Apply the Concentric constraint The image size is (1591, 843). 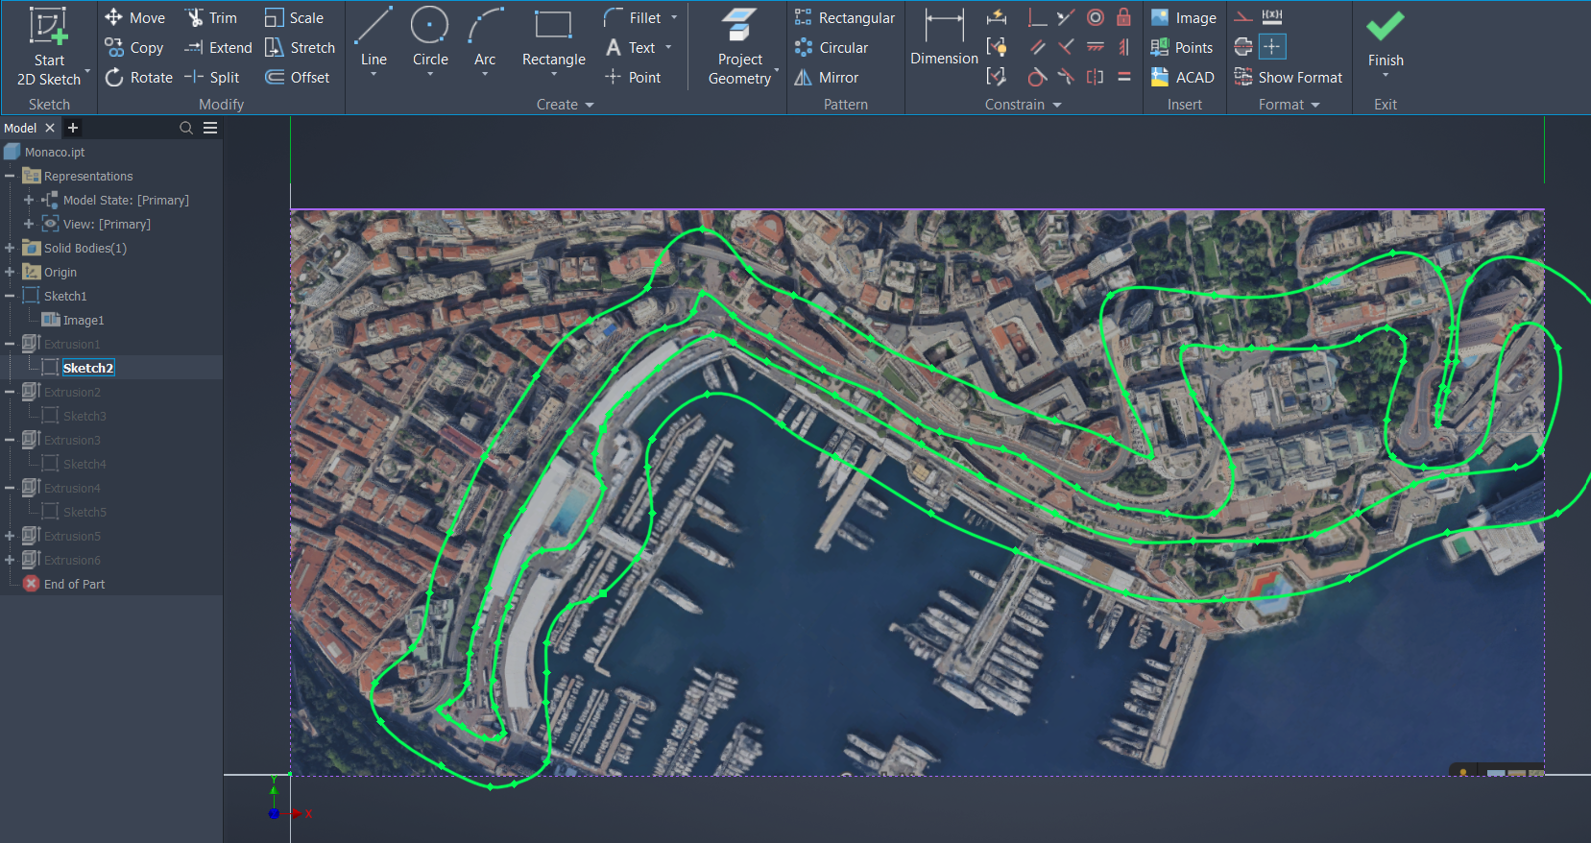pyautogui.click(x=1095, y=17)
